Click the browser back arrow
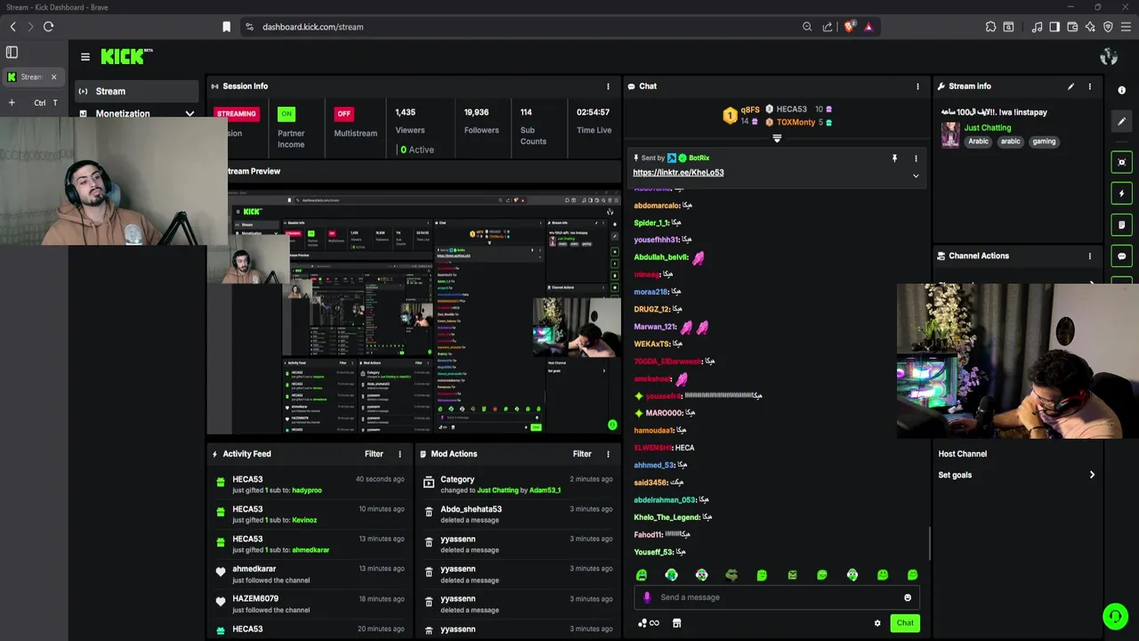Screen dimensions: 1139x641 [x=12, y=27]
